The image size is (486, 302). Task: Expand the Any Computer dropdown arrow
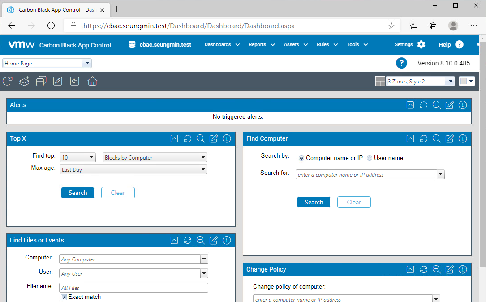[x=204, y=259]
